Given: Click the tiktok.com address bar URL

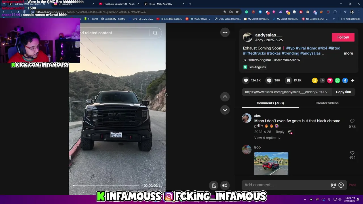Looking at the screenshot, I should pyautogui.click(x=91, y=12).
